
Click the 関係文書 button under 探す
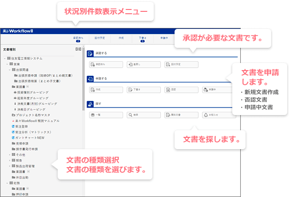pos(182,115)
